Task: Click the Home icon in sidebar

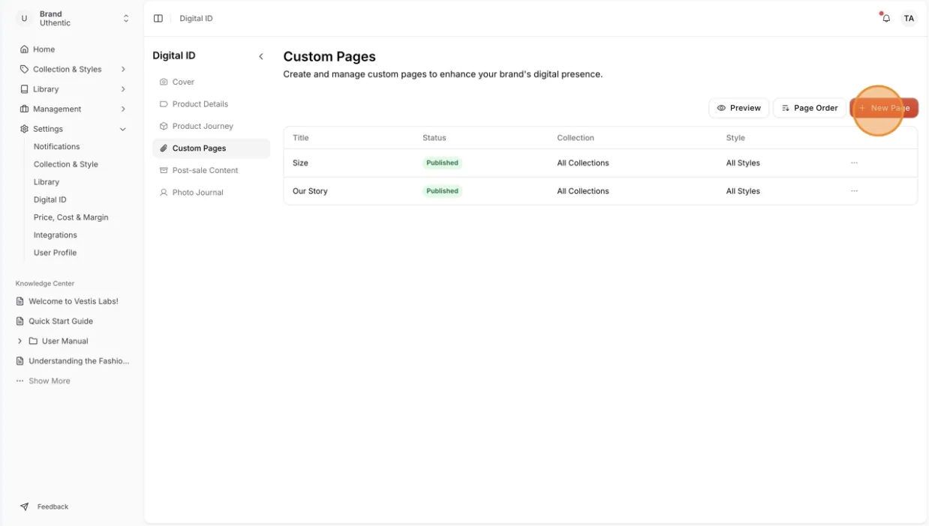Action: coord(24,49)
